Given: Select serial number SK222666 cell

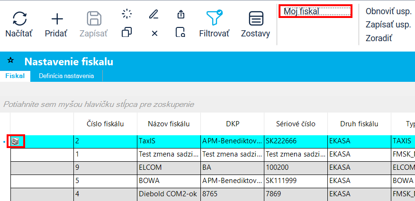Looking at the screenshot, I should 296,141.
